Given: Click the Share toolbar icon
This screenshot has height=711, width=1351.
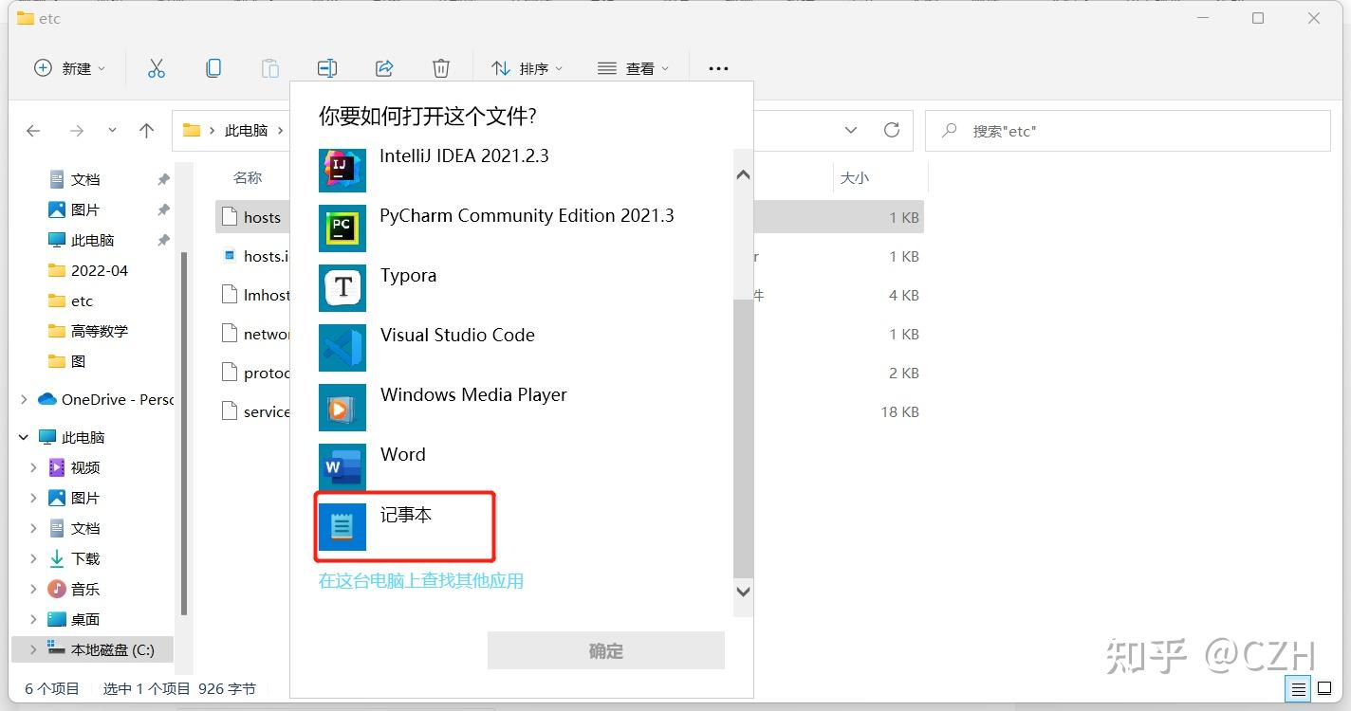Looking at the screenshot, I should pos(384,68).
